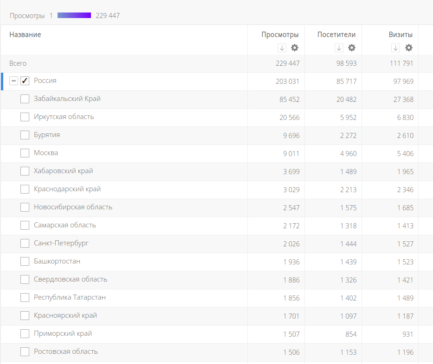This screenshot has height=364, width=433.
Task: Open gear settings for Визиты column
Action: pos(408,48)
